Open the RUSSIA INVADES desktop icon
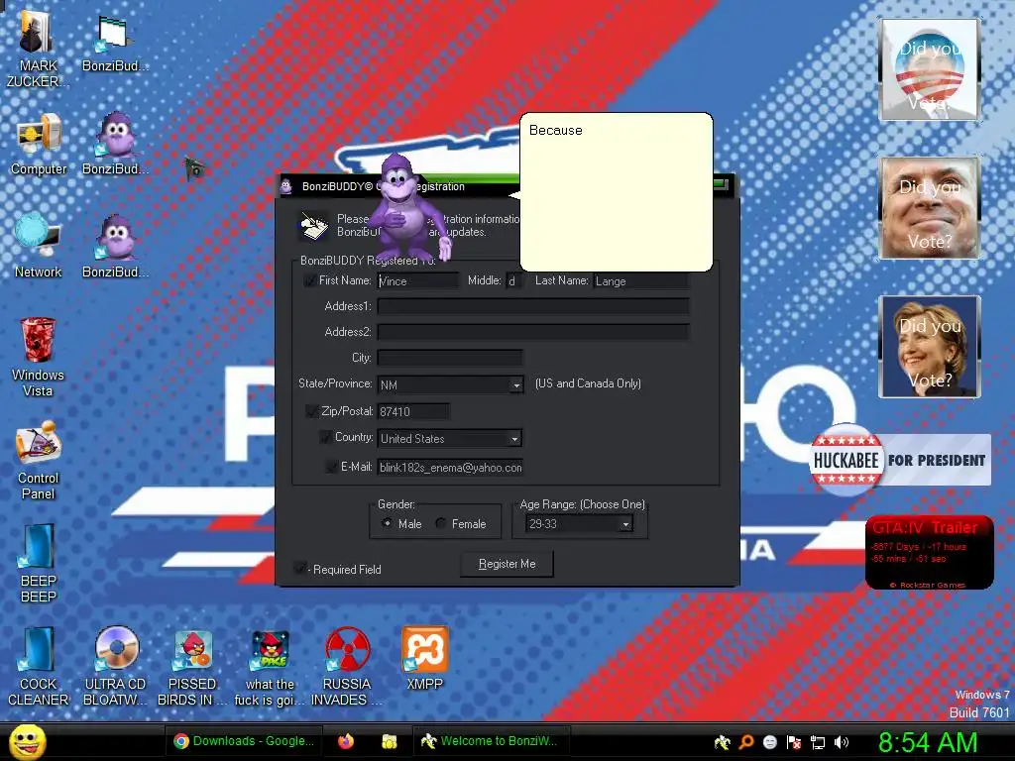1015x761 pixels. click(347, 667)
